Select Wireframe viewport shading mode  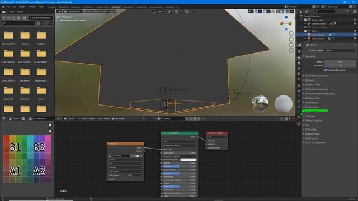(x=277, y=11)
